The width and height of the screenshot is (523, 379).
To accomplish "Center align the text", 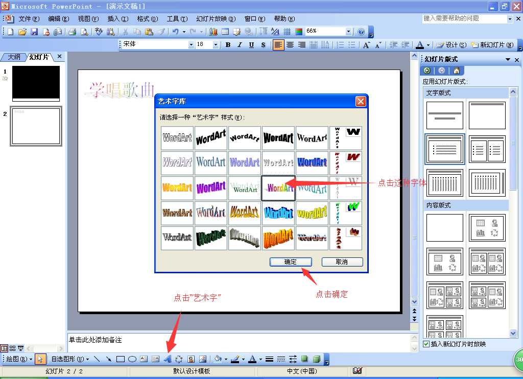I will click(x=290, y=45).
